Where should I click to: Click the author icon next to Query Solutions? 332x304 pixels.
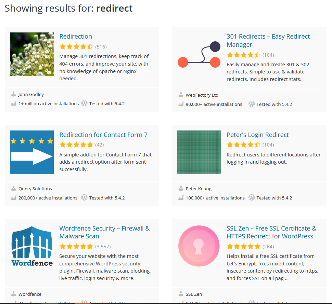14,189
